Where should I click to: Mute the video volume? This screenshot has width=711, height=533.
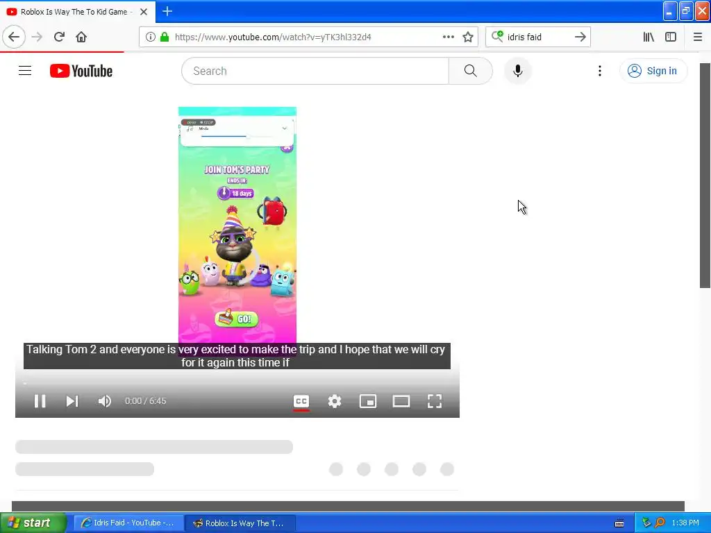[105, 401]
